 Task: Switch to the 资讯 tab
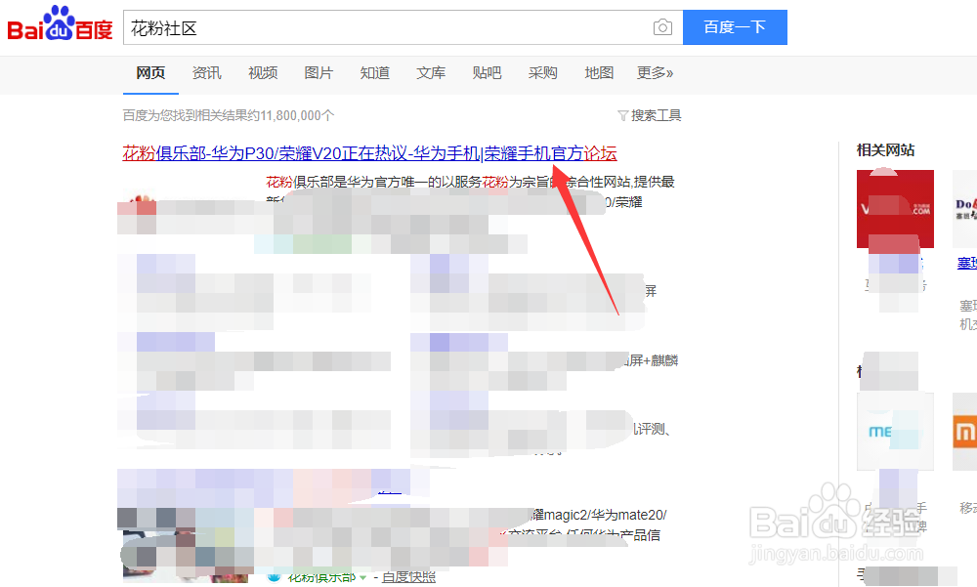point(207,73)
